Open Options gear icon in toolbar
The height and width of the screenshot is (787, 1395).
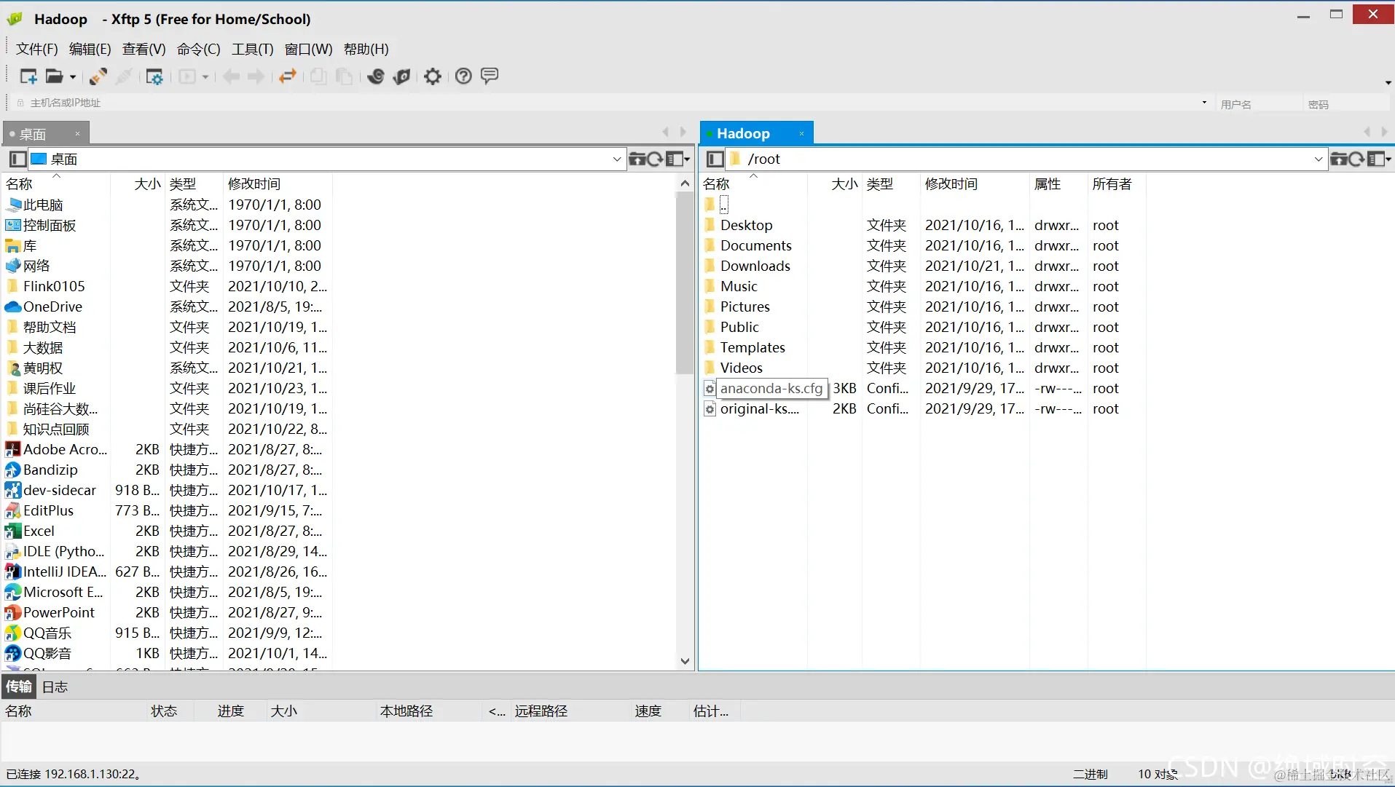click(433, 76)
